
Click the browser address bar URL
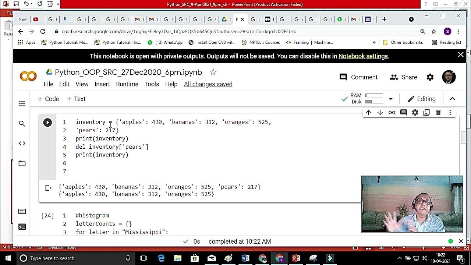179,31
